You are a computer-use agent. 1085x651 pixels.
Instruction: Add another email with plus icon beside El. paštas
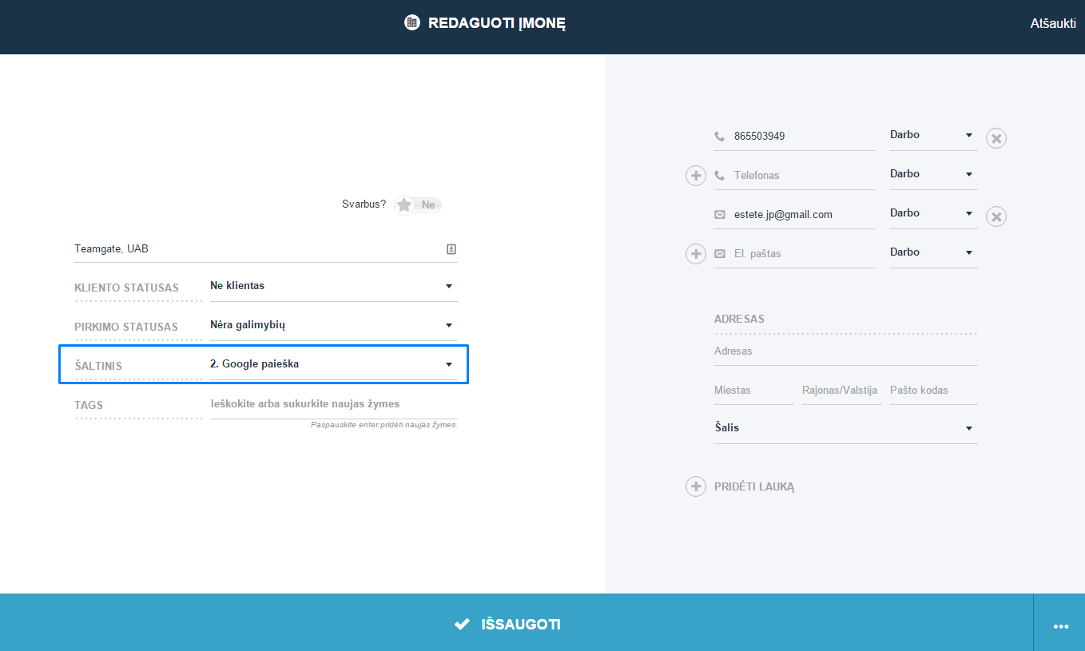696,254
